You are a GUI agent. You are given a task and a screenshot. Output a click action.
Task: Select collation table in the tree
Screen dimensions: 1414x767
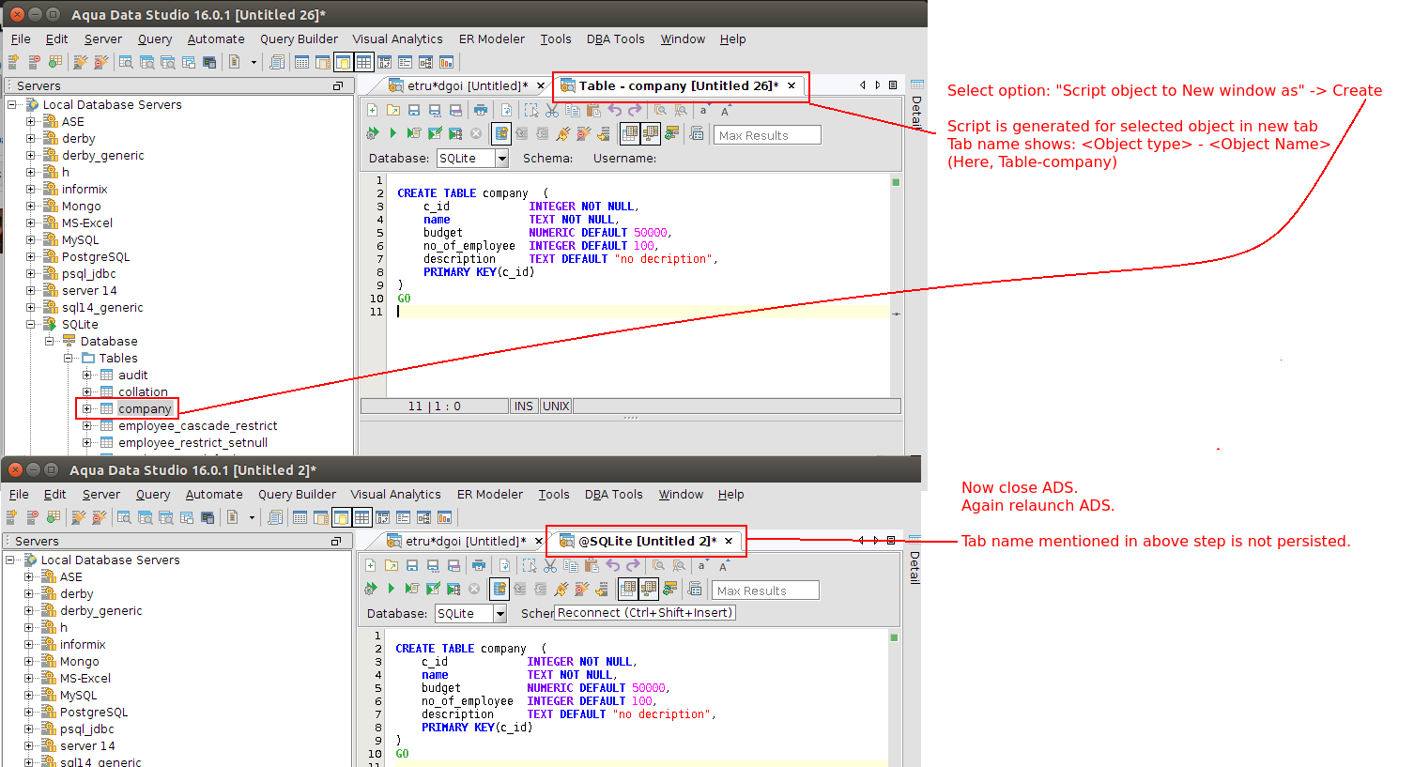(143, 392)
